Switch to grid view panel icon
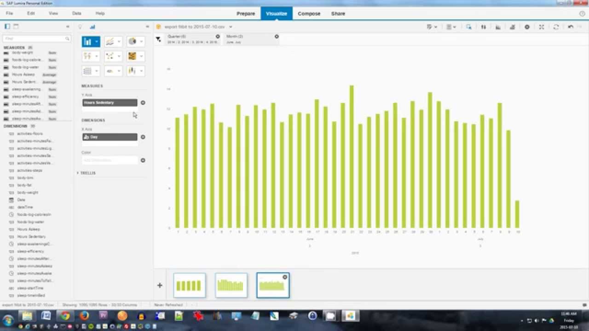 pos(16,27)
